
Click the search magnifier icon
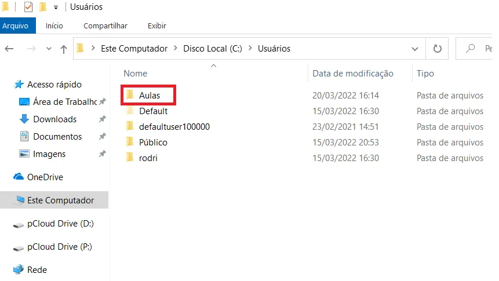click(x=471, y=48)
